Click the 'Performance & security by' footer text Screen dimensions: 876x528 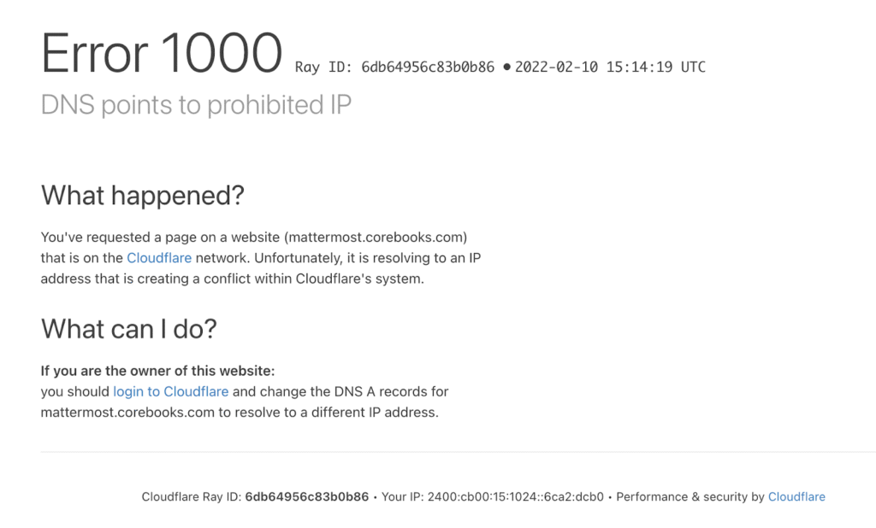[x=690, y=496]
